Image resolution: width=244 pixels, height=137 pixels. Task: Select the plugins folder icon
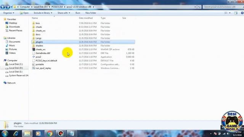tap(34, 42)
